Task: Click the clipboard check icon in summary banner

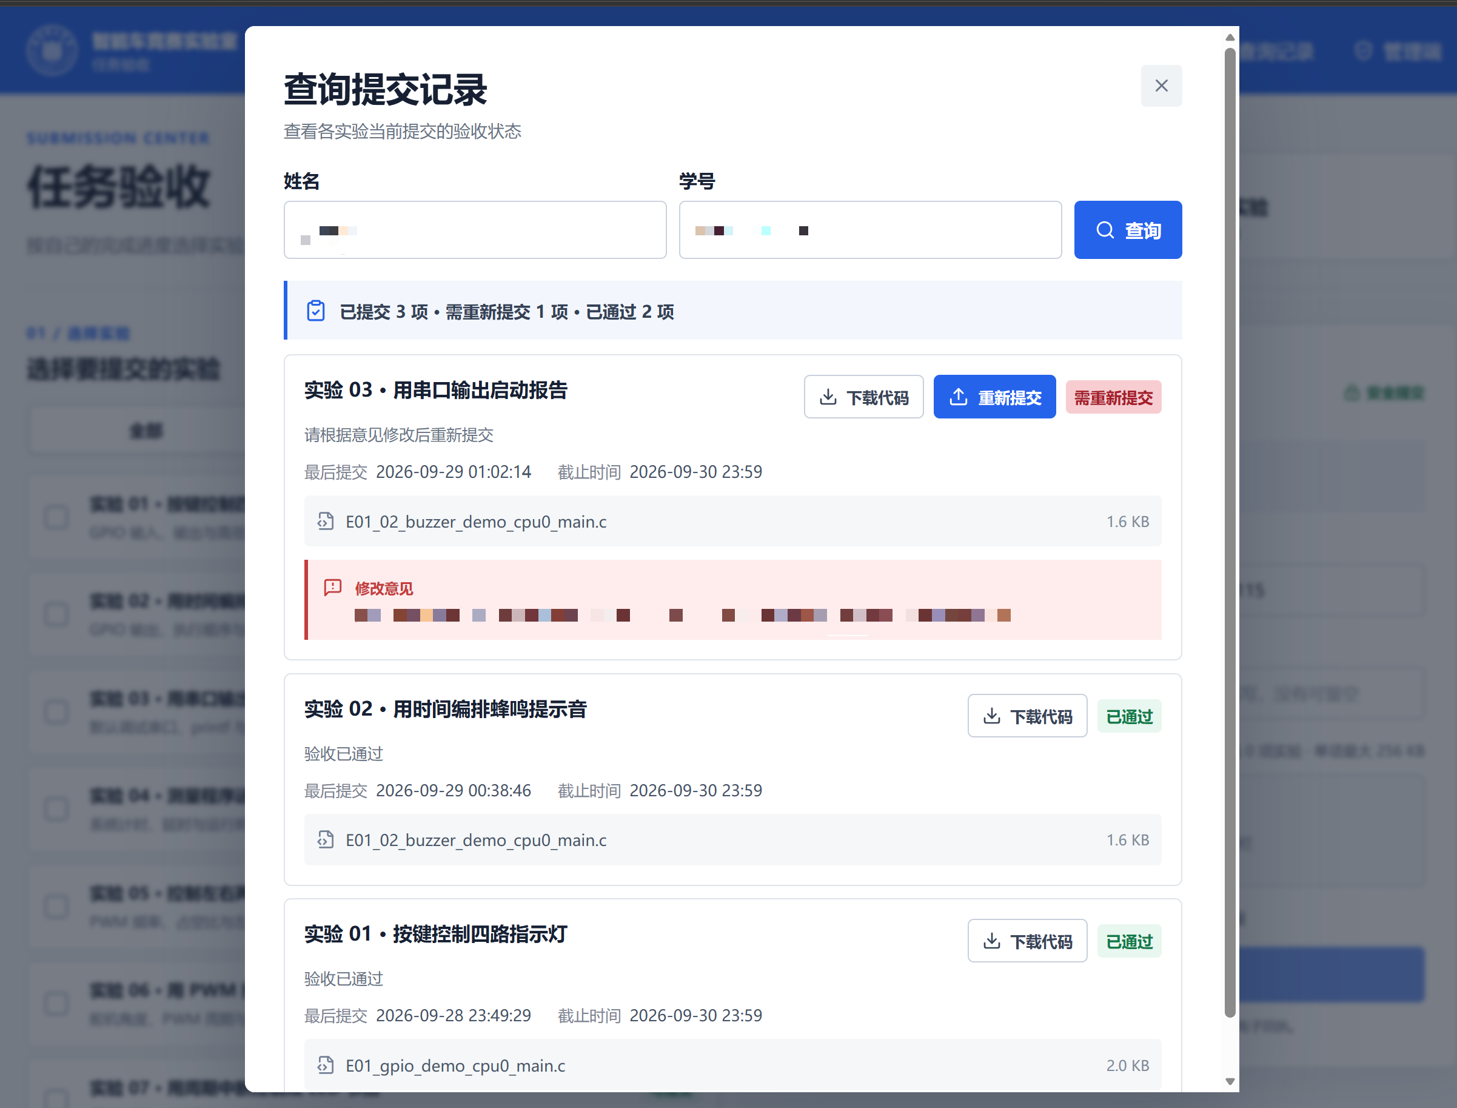Action: pos(316,311)
